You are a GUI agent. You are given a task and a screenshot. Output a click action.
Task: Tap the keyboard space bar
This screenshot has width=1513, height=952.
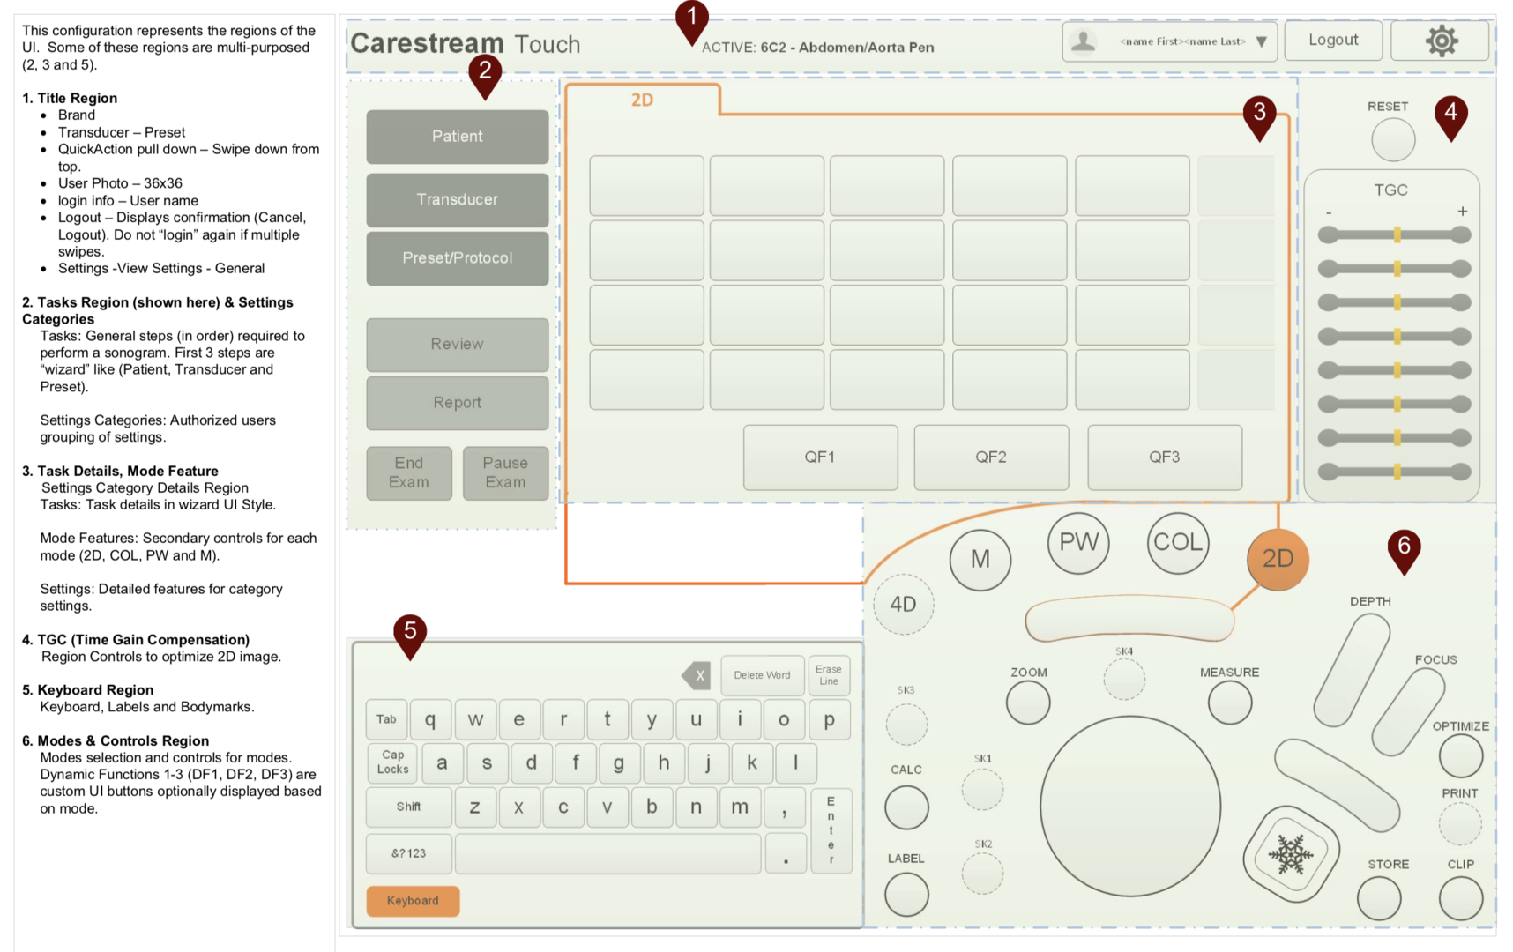coord(608,853)
